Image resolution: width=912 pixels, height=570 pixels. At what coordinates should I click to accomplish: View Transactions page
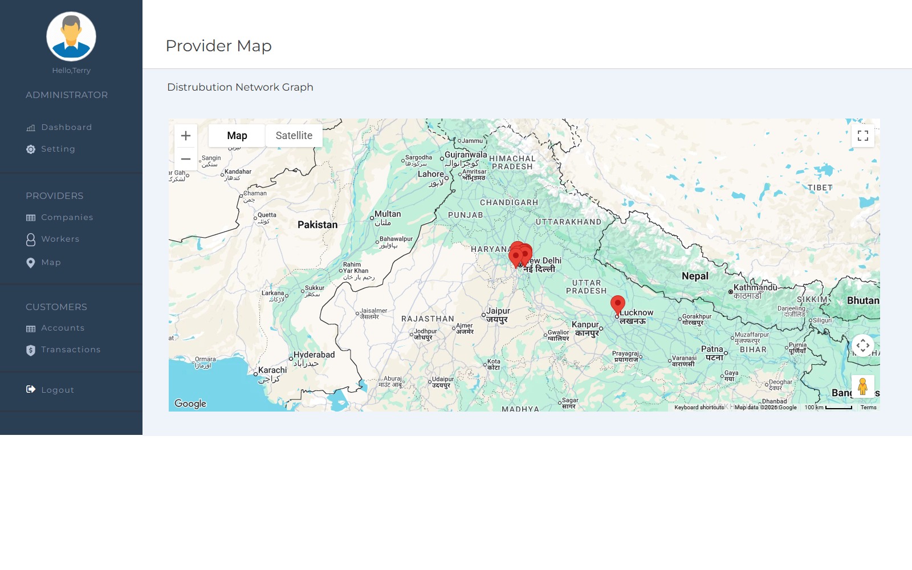click(71, 349)
